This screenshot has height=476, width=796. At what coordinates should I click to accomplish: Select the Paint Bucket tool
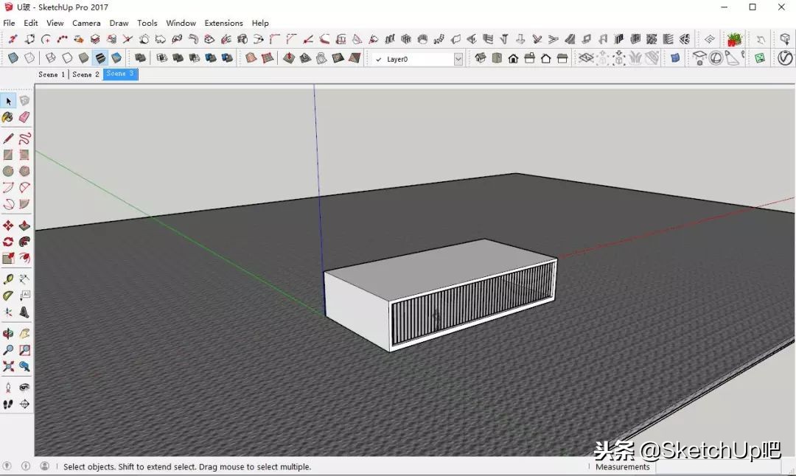9,118
